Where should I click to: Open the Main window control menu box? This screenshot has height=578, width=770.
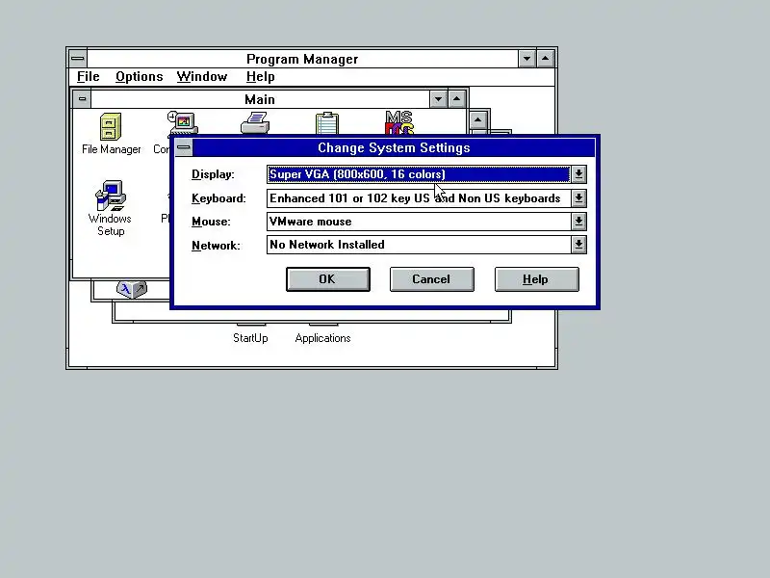[x=82, y=99]
